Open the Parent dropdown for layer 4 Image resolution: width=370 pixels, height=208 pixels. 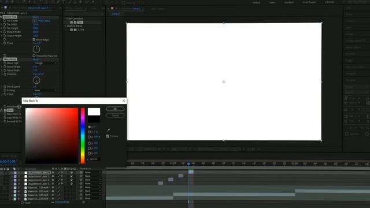click(x=92, y=184)
